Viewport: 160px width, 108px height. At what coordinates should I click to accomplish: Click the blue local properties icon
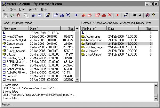[56, 15]
